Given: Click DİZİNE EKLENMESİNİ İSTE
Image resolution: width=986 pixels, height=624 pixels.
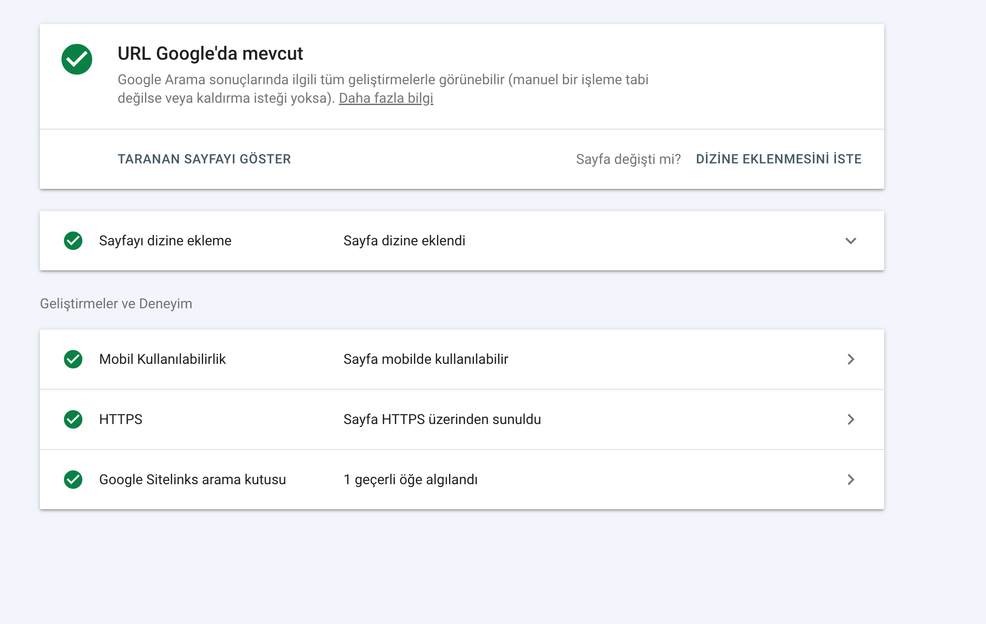Looking at the screenshot, I should [779, 159].
